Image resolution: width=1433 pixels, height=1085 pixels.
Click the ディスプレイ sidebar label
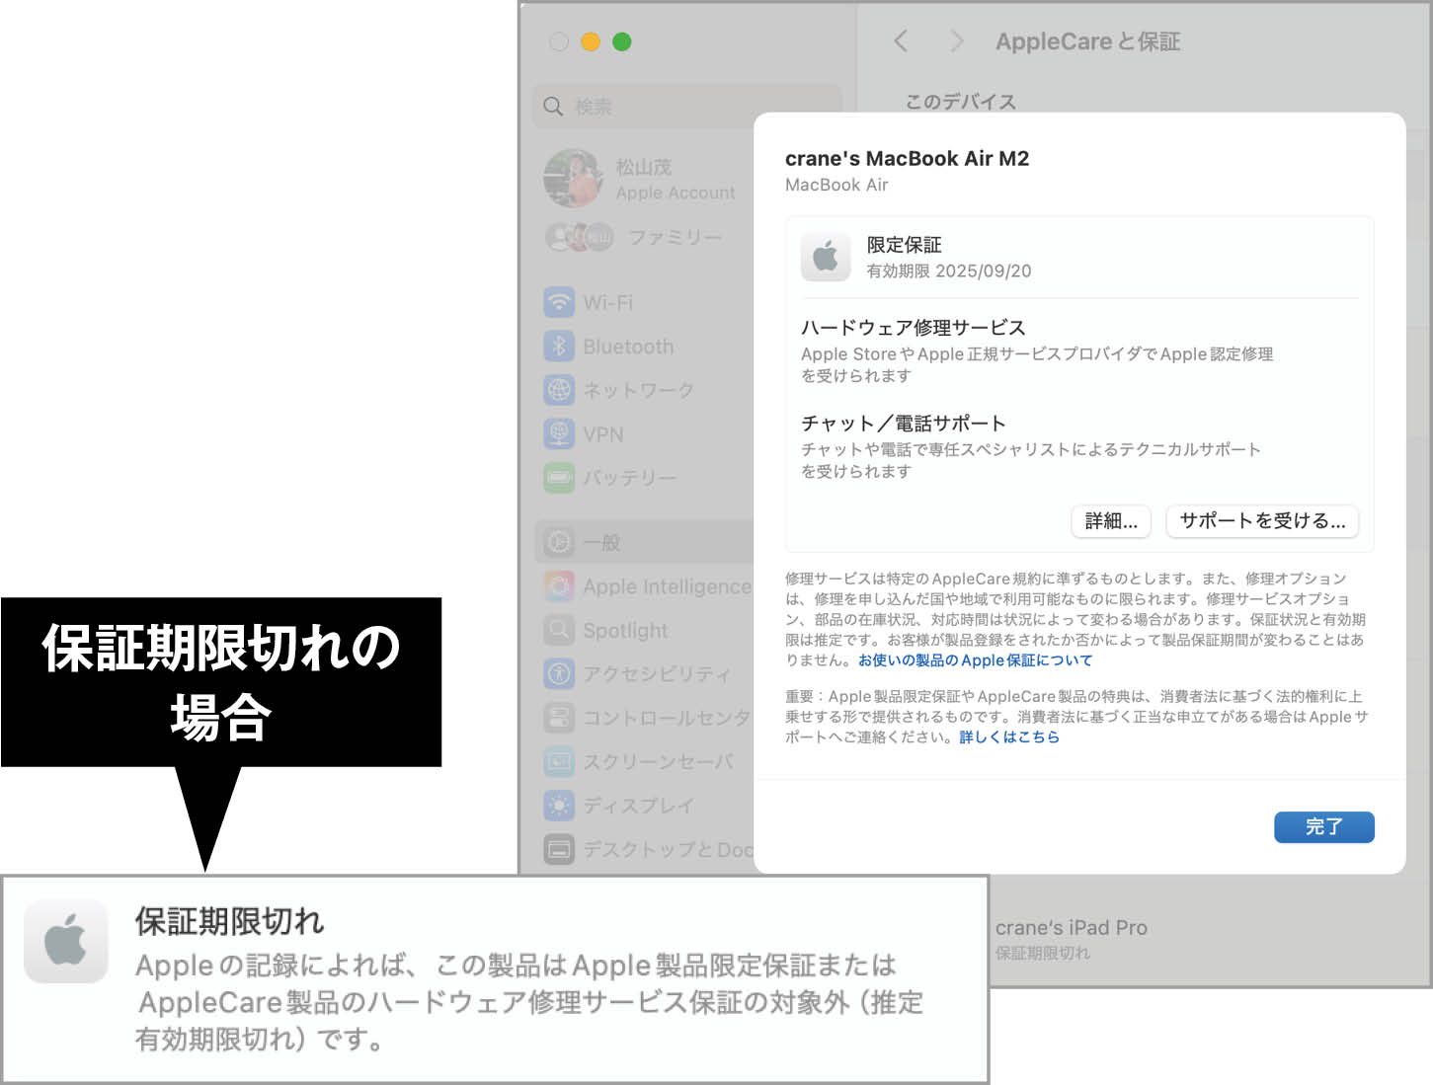[x=638, y=806]
